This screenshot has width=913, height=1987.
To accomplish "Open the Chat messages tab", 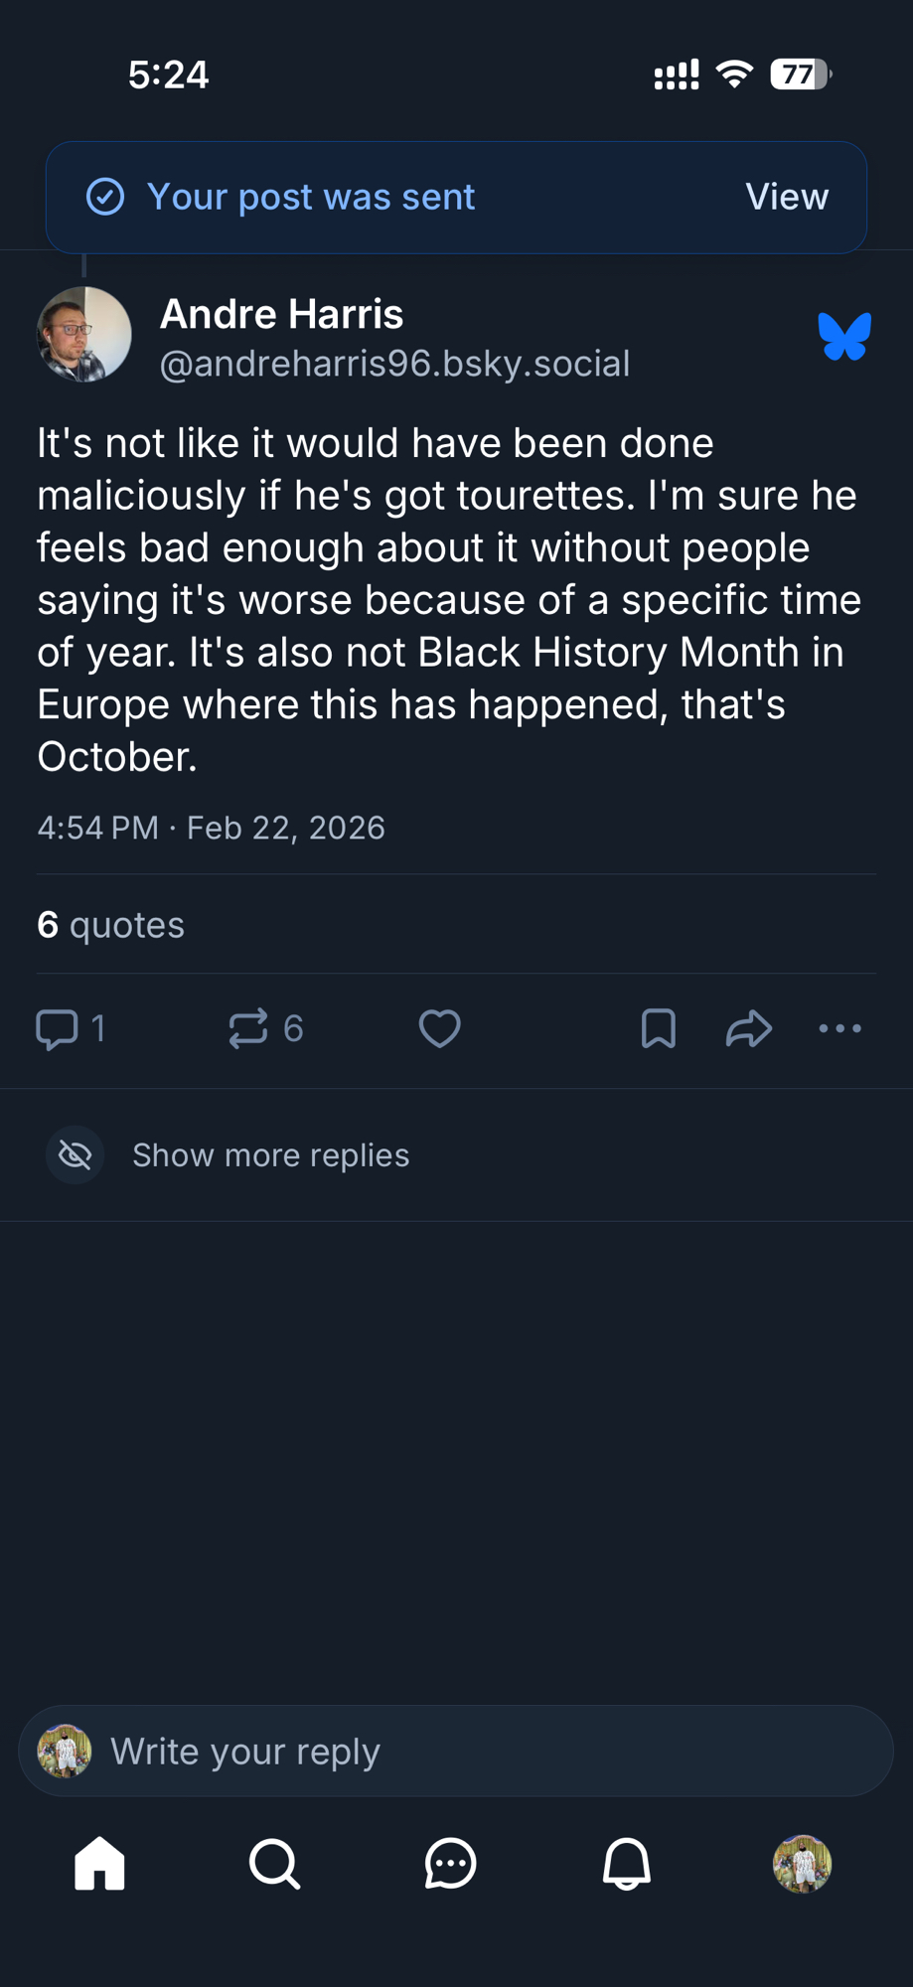I will coord(450,1863).
